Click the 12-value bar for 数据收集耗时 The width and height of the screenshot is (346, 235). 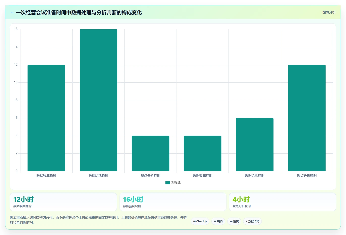(x=46, y=118)
